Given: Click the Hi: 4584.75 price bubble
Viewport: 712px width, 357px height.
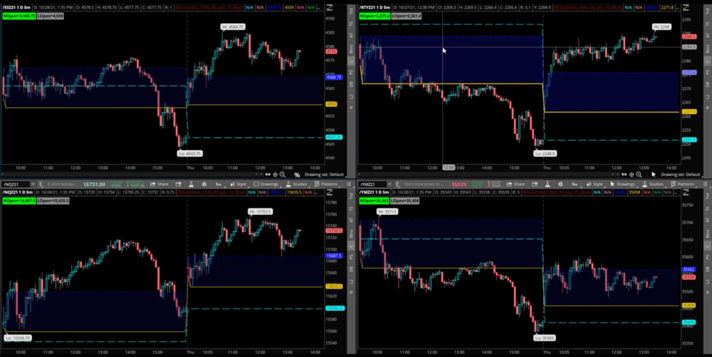Looking at the screenshot, I should coord(233,27).
